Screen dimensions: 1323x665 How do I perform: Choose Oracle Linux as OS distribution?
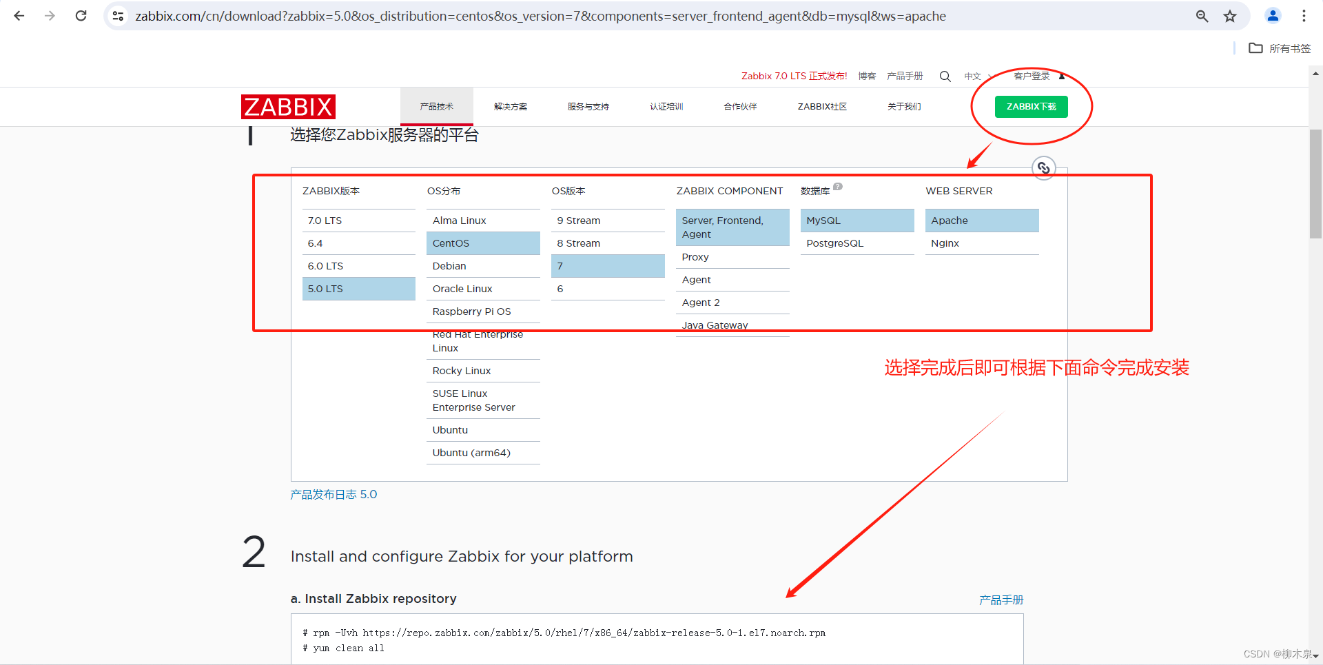[x=484, y=289]
